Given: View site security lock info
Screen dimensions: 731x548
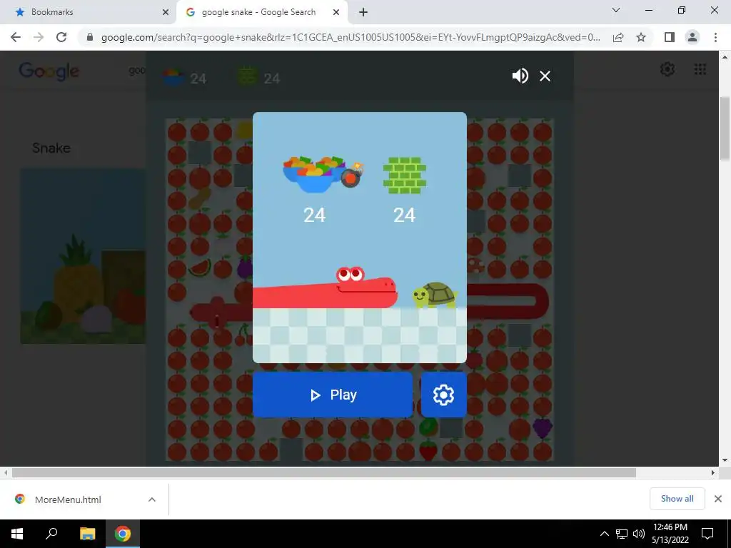Looking at the screenshot, I should coord(90,37).
